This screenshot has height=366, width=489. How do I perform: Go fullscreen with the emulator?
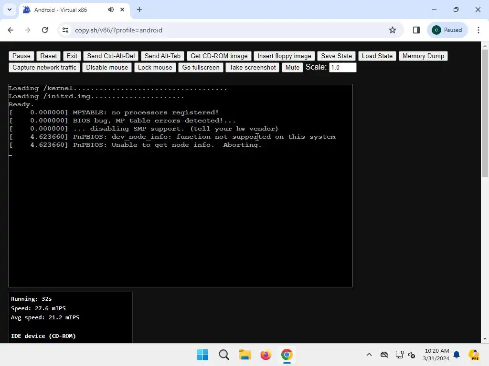[x=201, y=68]
